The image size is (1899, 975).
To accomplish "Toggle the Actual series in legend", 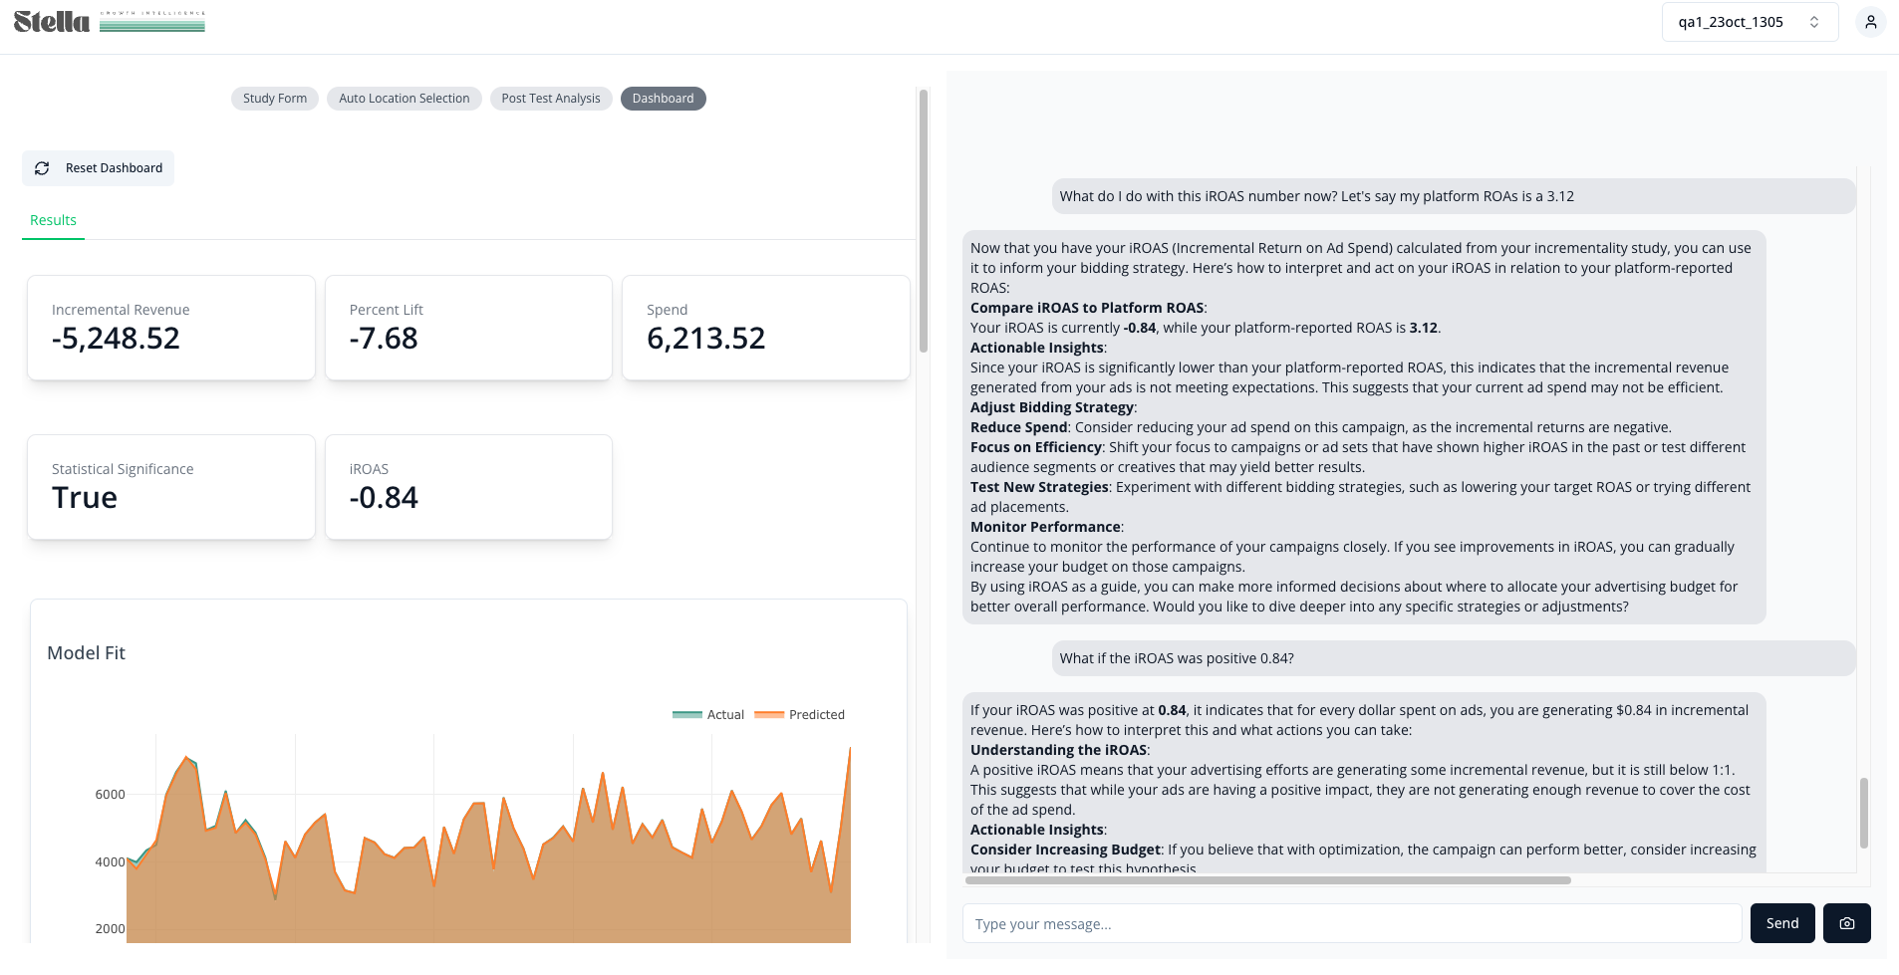I will [x=708, y=714].
